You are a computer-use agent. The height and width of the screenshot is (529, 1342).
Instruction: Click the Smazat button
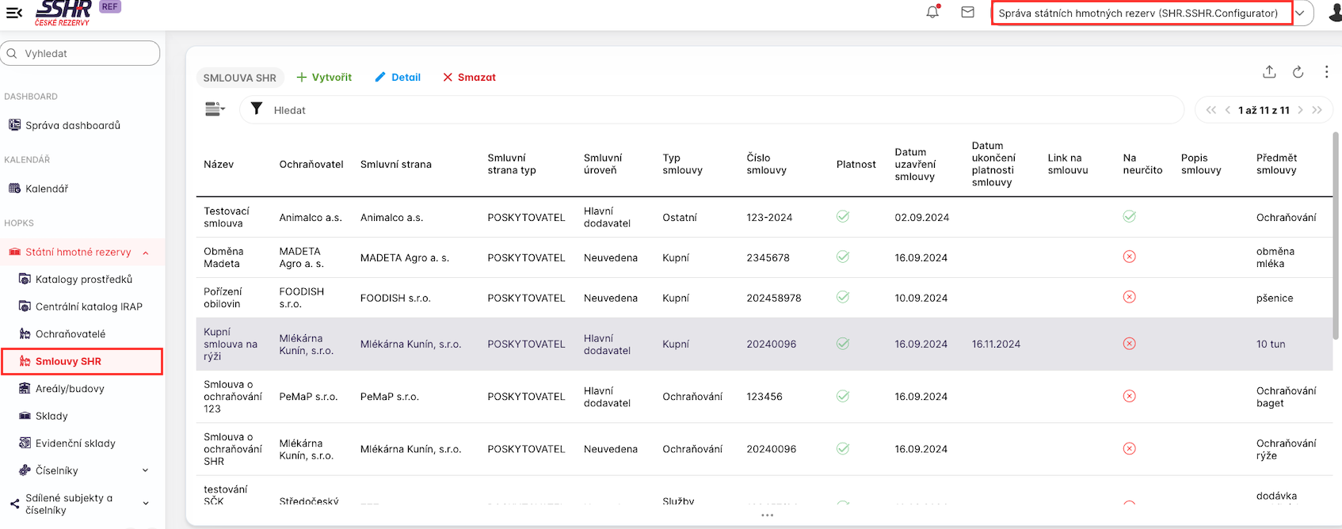(469, 77)
